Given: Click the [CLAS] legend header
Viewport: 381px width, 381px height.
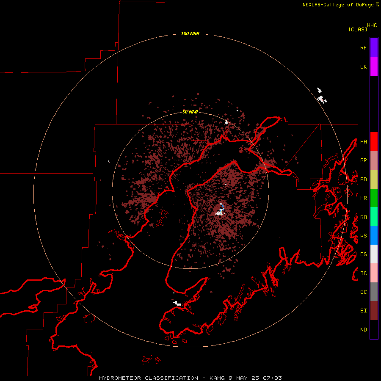Looking at the screenshot, I should click(x=358, y=29).
